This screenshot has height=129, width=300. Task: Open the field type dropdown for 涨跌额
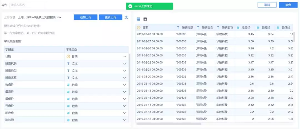click(124, 120)
